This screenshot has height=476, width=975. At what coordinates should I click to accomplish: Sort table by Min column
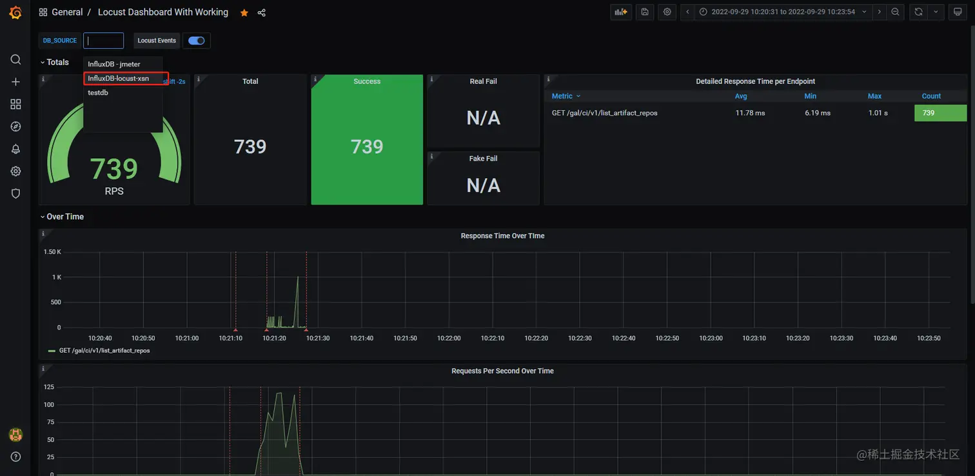tap(811, 96)
